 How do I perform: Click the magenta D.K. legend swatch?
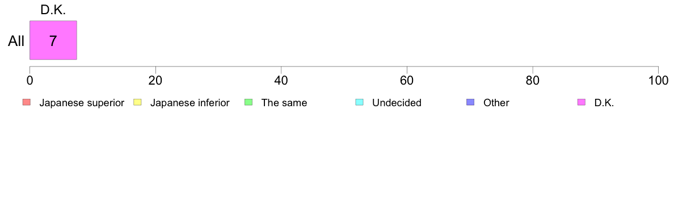pyautogui.click(x=581, y=102)
